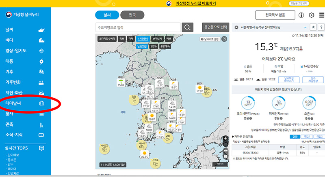This screenshot has height=177, width=325.
Task: Click the 백령도 umbrella weather marker
Action: (x=121, y=82)
